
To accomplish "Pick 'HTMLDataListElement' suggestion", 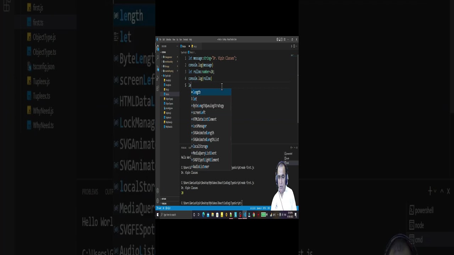I will 211,119.
